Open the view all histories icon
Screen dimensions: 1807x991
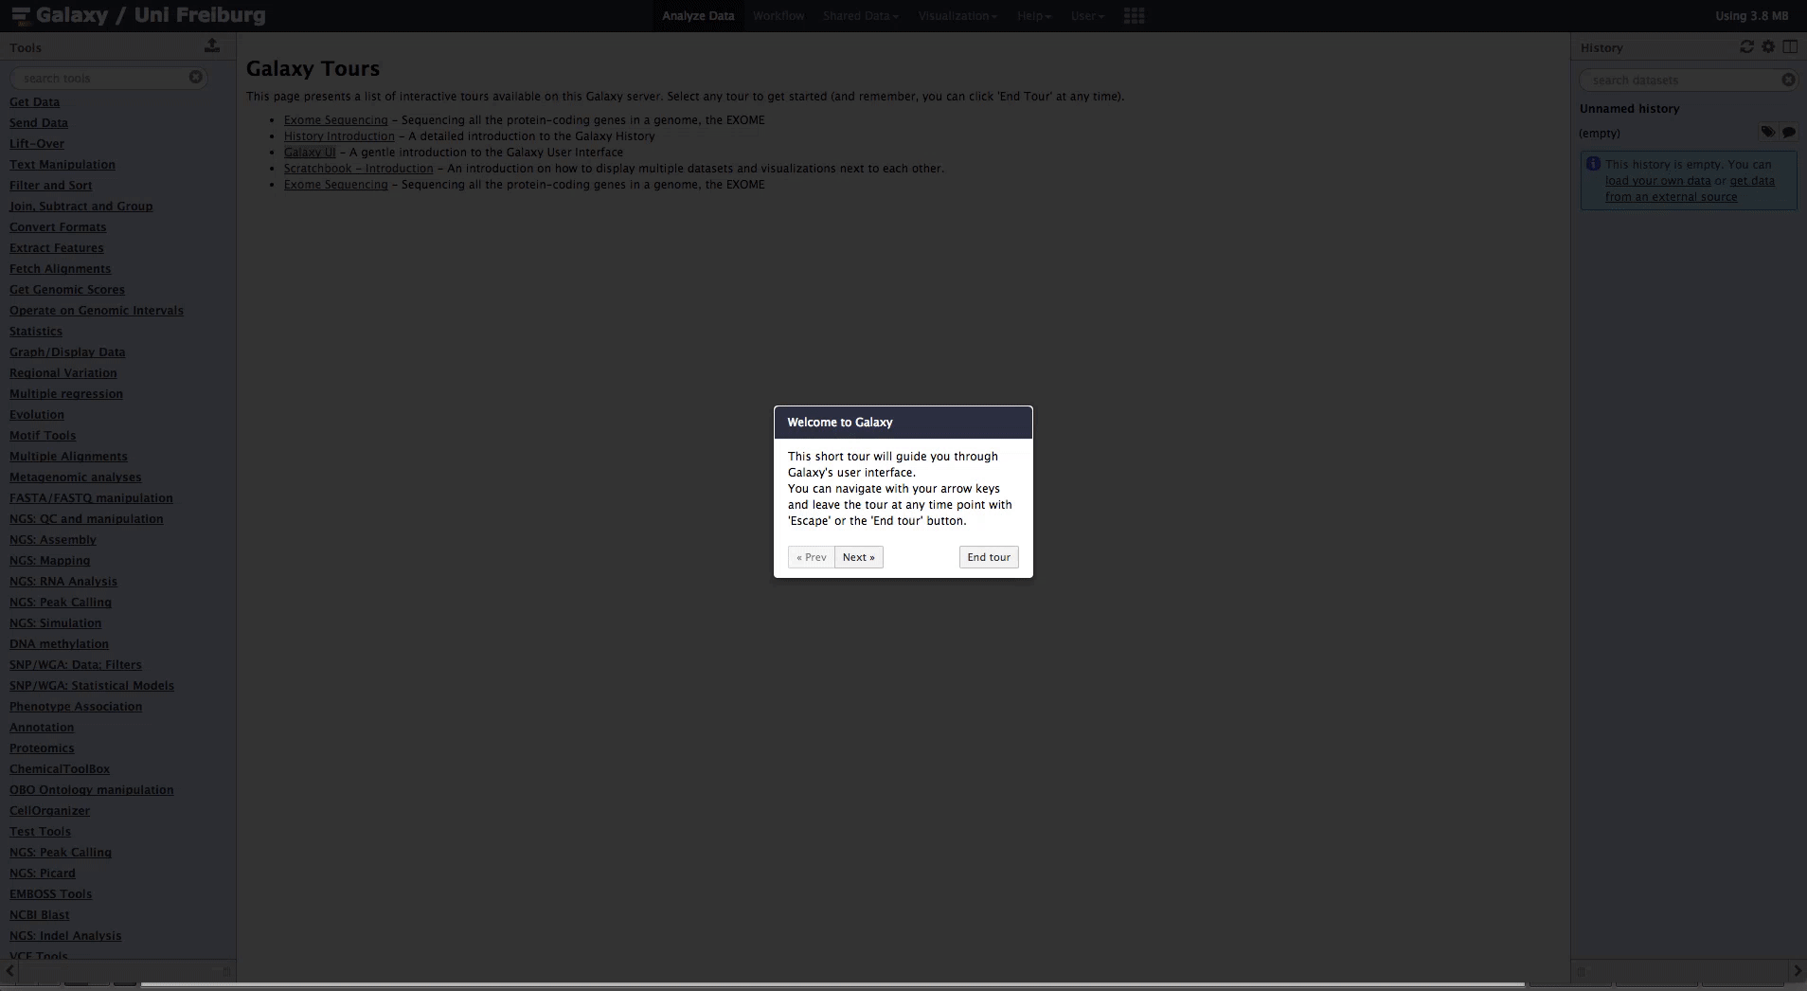pyautogui.click(x=1790, y=46)
